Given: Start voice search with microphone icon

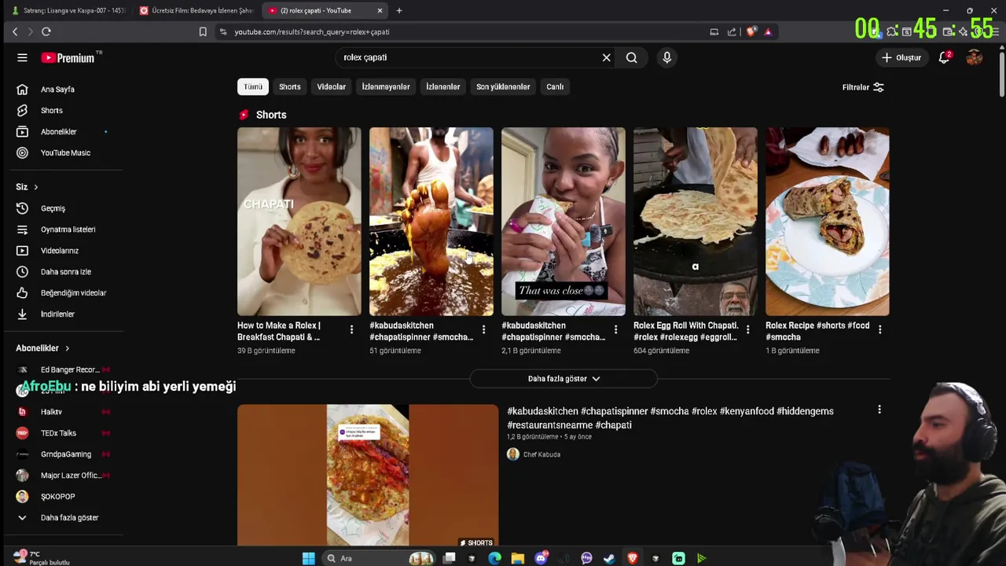Looking at the screenshot, I should point(666,57).
